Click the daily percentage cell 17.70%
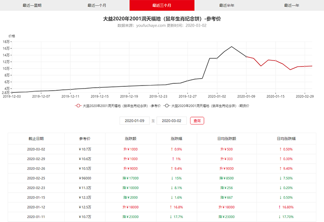324x222 pixels. click(x=286, y=217)
